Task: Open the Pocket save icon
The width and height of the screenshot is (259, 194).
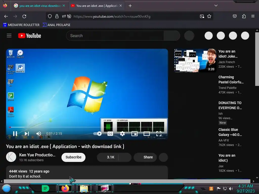Action: (x=234, y=16)
